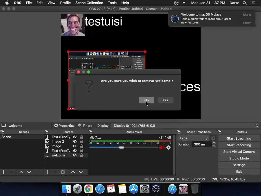Add a new scene with the plus icon
The width and height of the screenshot is (261, 196).
coord(4,172)
